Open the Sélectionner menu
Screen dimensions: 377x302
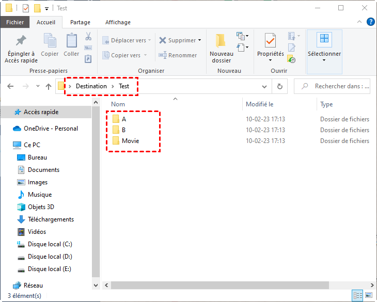click(x=324, y=52)
